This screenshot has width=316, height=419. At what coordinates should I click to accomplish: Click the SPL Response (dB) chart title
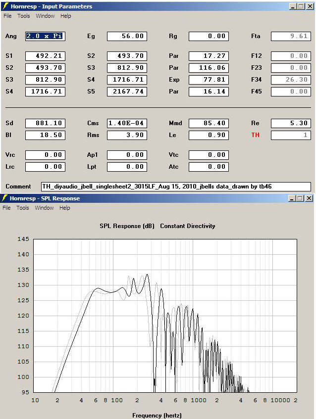[x=127, y=226]
